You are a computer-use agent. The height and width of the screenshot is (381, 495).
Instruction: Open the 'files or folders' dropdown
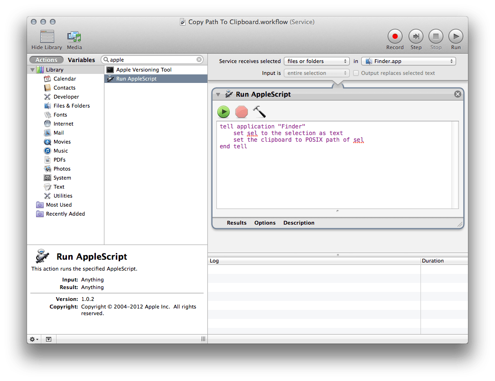[x=317, y=61]
